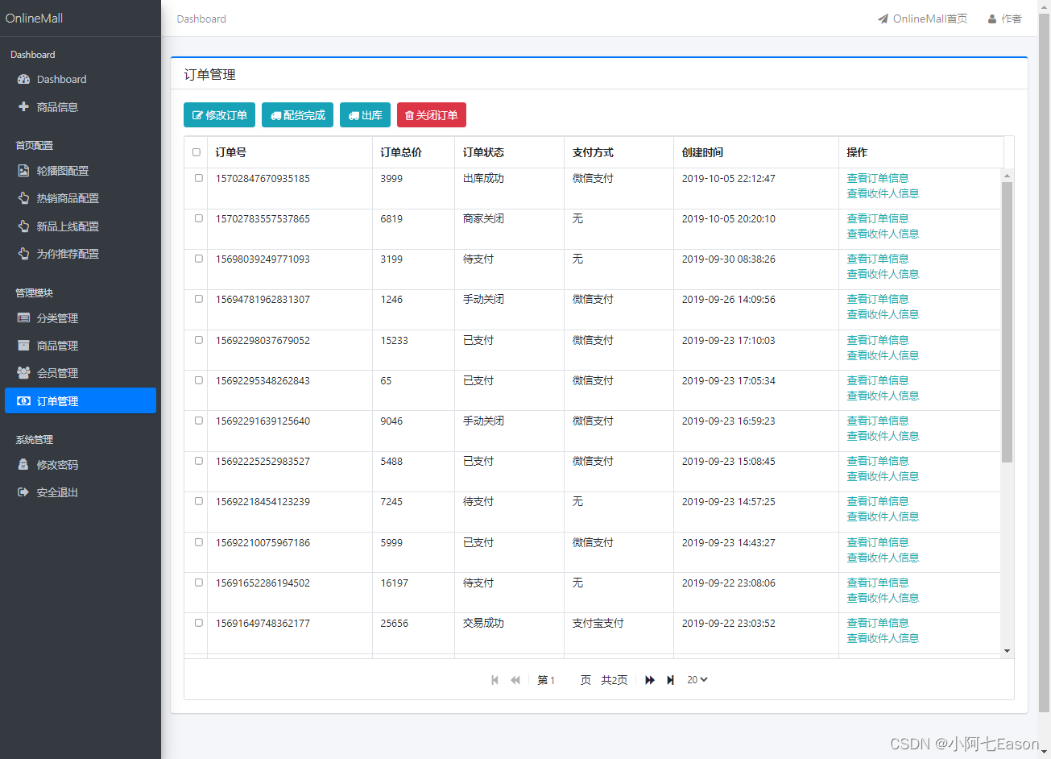Click the table's vertical scrollbar thumb
Screen dimensions: 1051x759
point(1007,322)
